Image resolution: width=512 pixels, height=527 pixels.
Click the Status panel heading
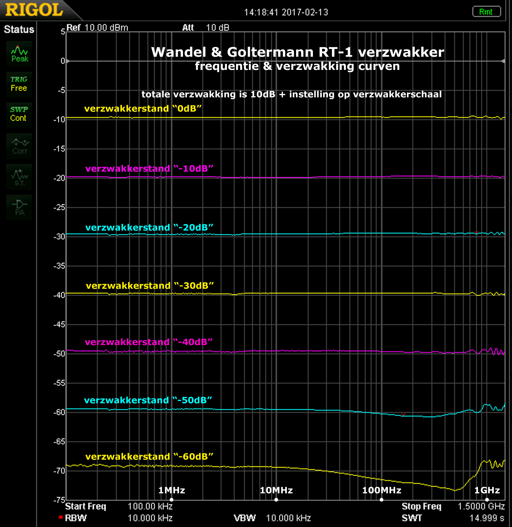[x=19, y=29]
